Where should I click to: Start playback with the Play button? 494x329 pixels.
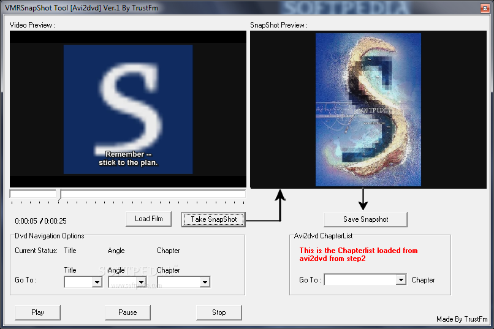click(37, 312)
